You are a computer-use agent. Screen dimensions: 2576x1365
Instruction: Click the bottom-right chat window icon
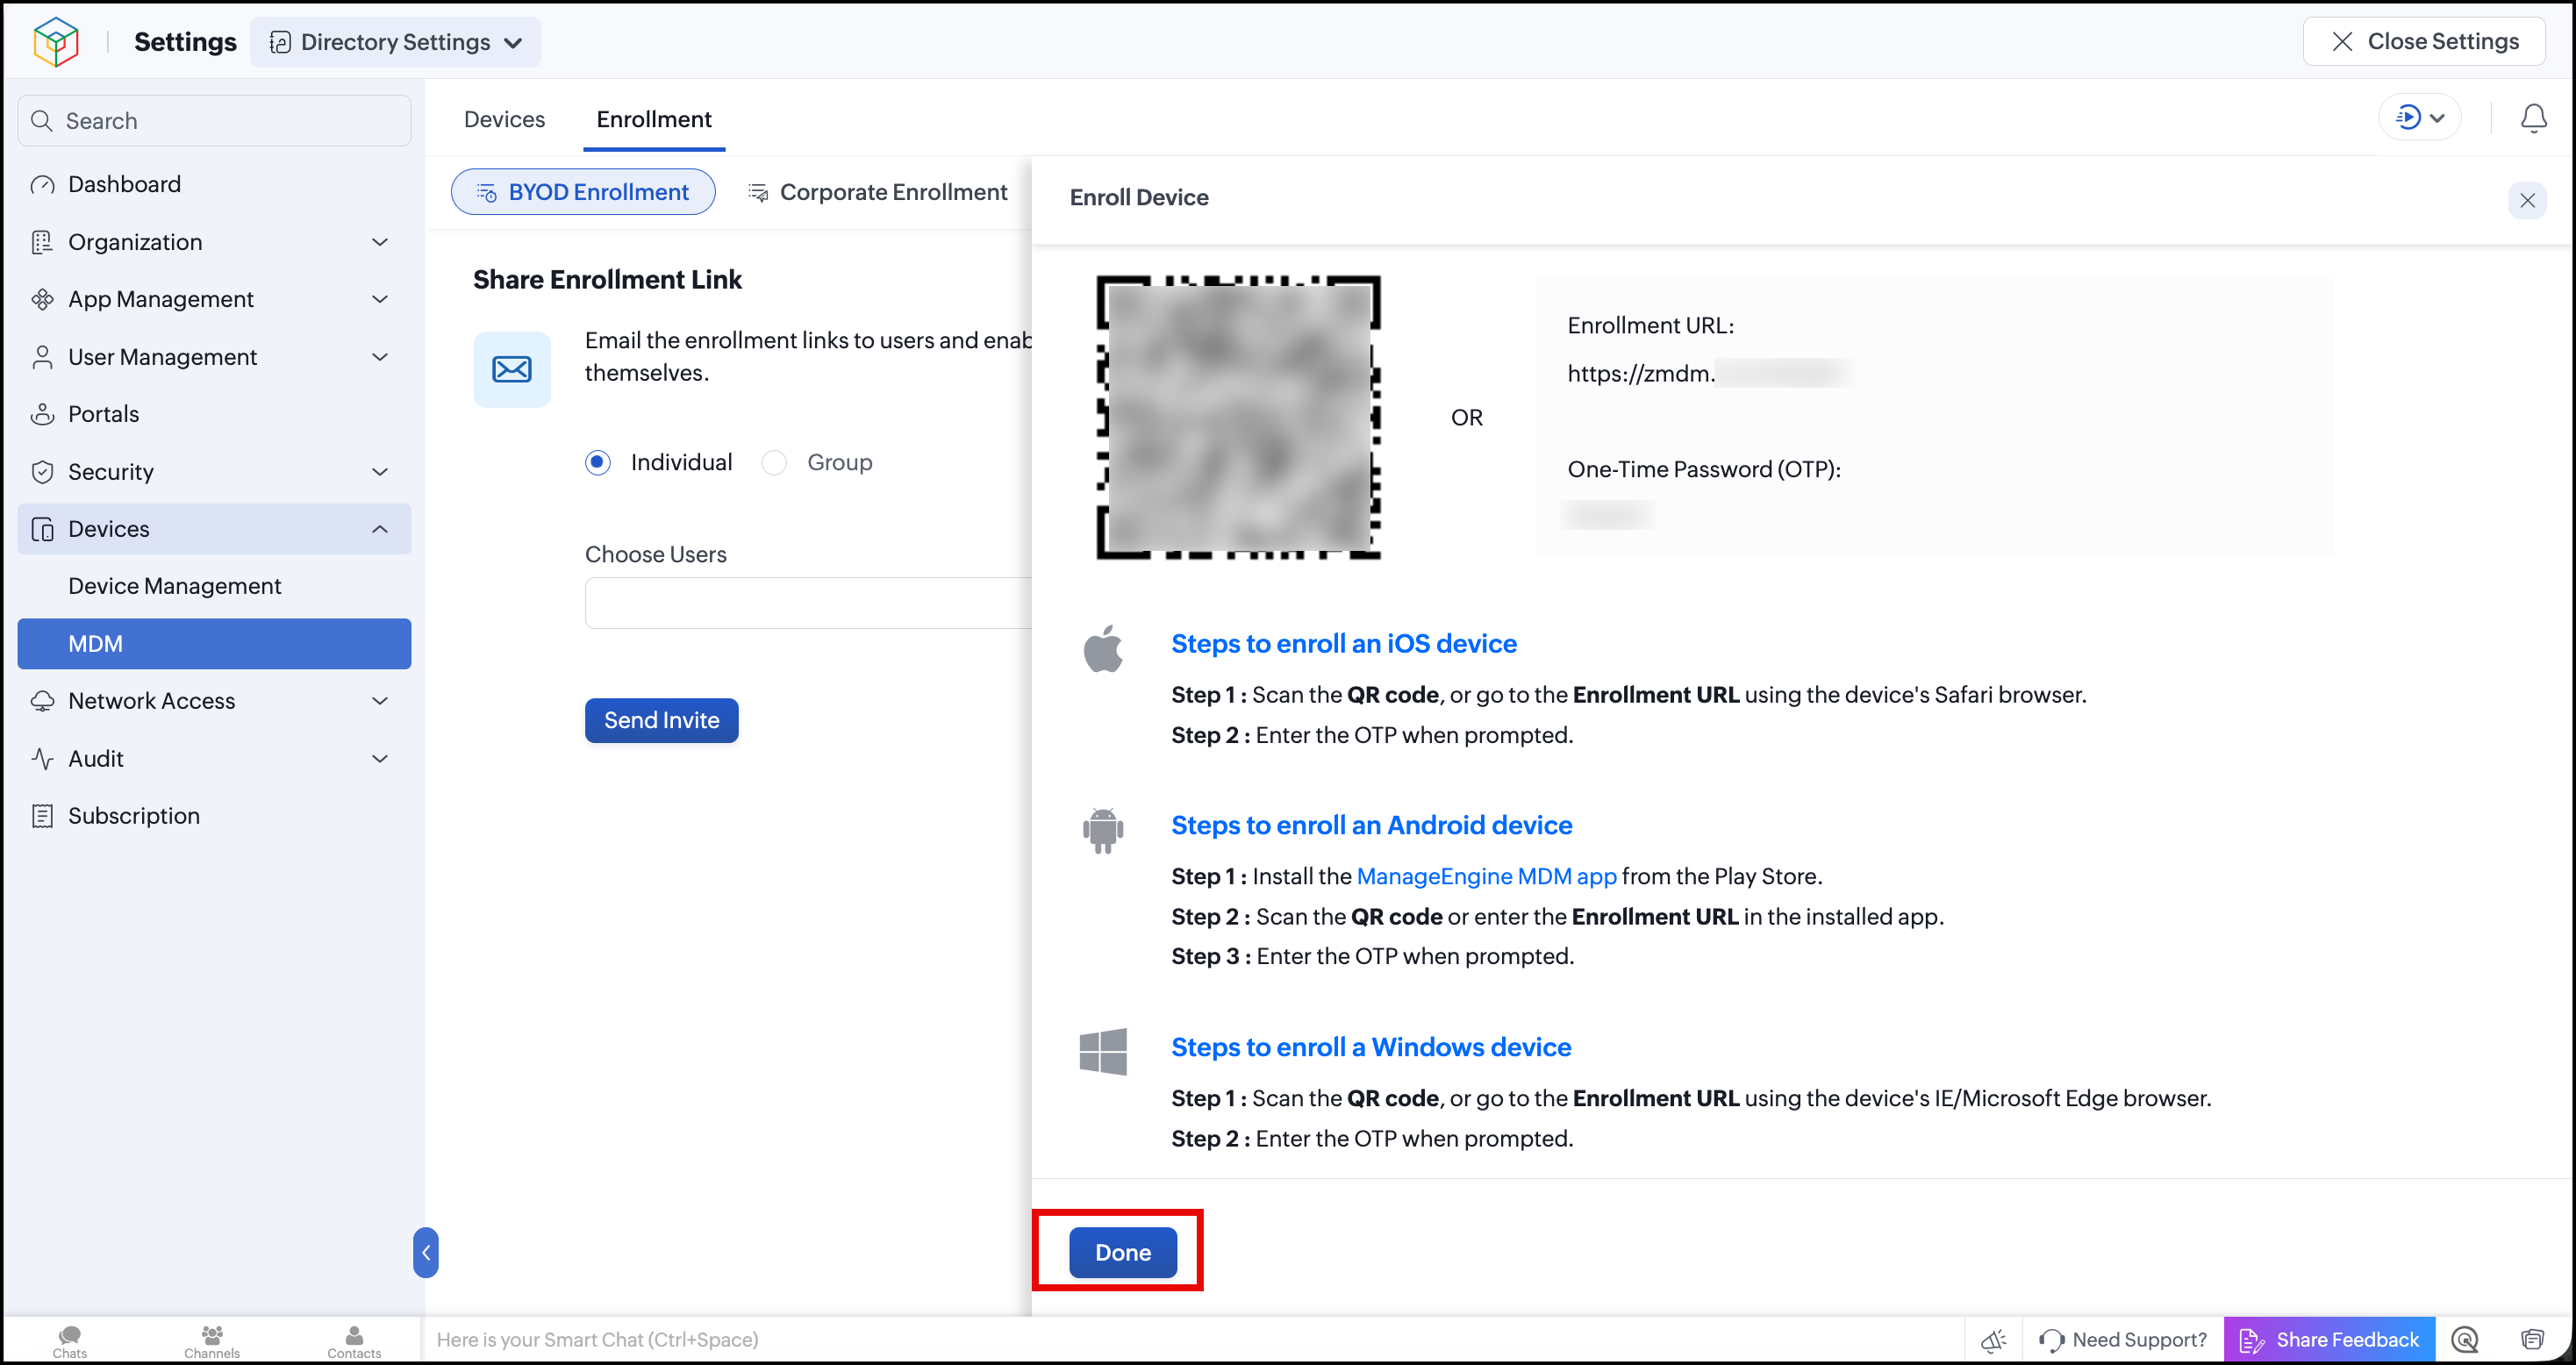(2532, 1340)
